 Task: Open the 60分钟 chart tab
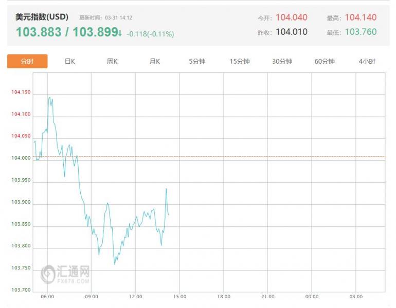[x=325, y=62]
